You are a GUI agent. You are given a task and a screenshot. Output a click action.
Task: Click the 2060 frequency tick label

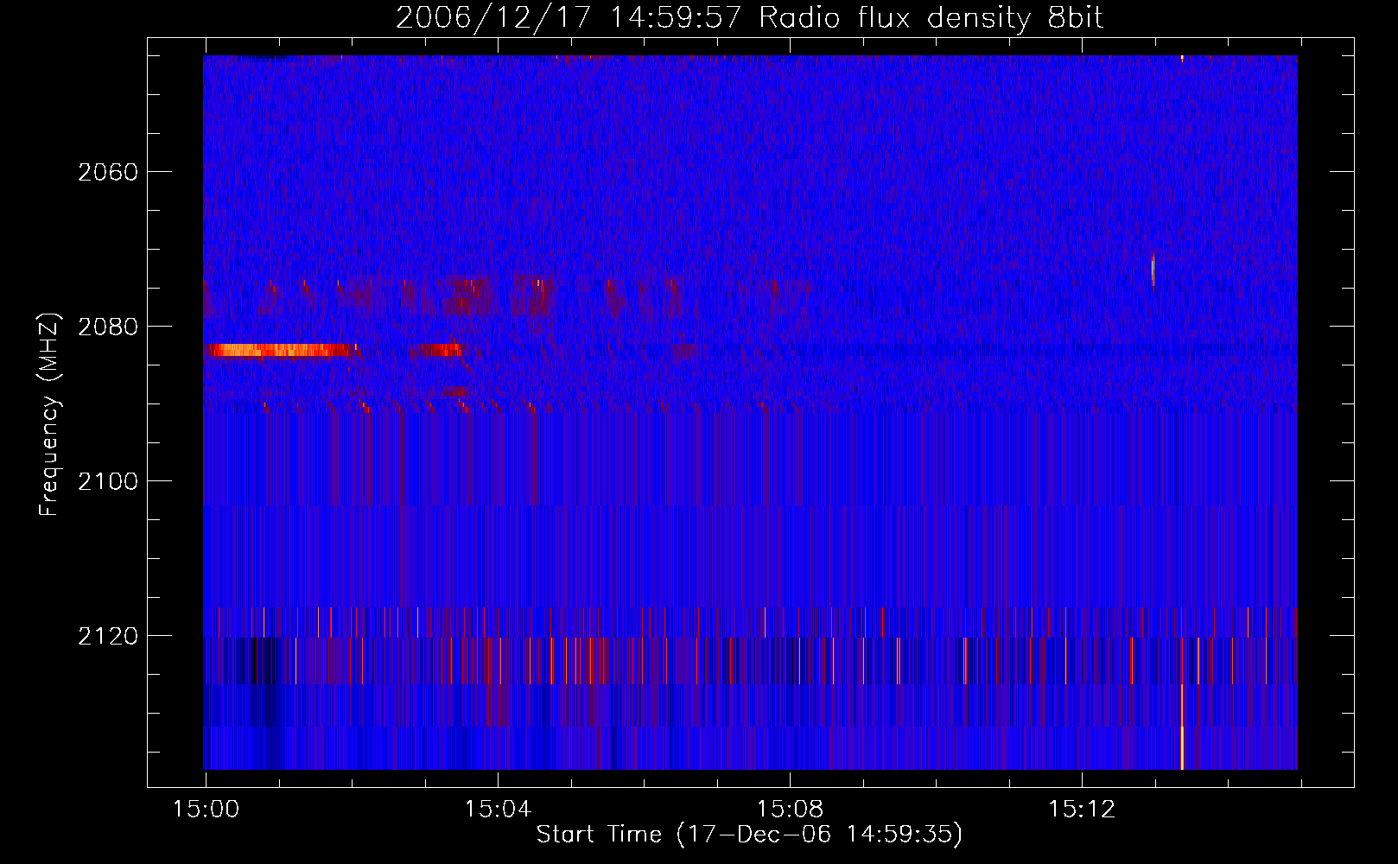point(108,172)
